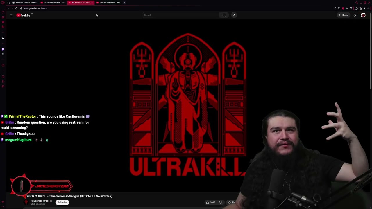Open the browser profile icon
372x209 pixels.
[x=360, y=8]
